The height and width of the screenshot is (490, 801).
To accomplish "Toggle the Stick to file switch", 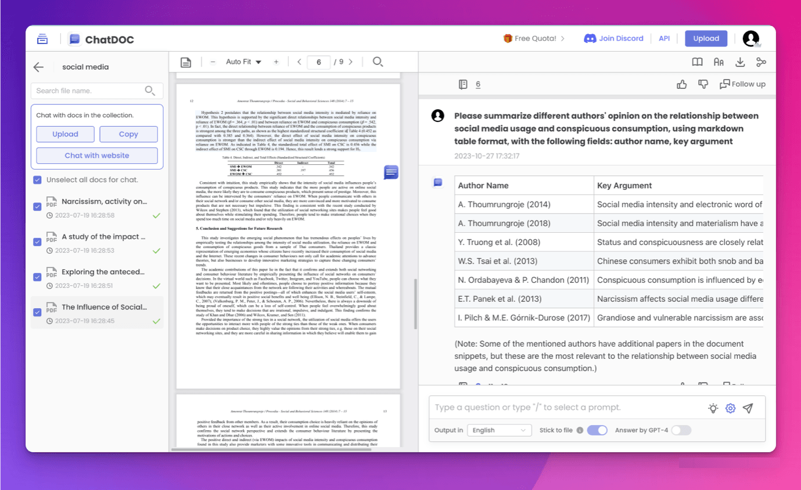I will click(x=597, y=430).
